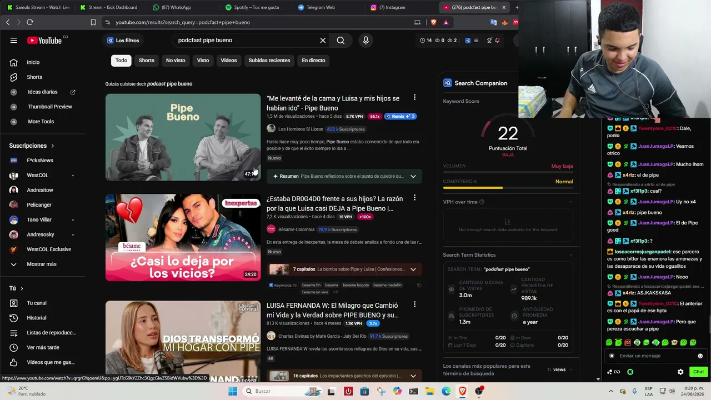Click the magnifying glass search button

[x=341, y=40]
